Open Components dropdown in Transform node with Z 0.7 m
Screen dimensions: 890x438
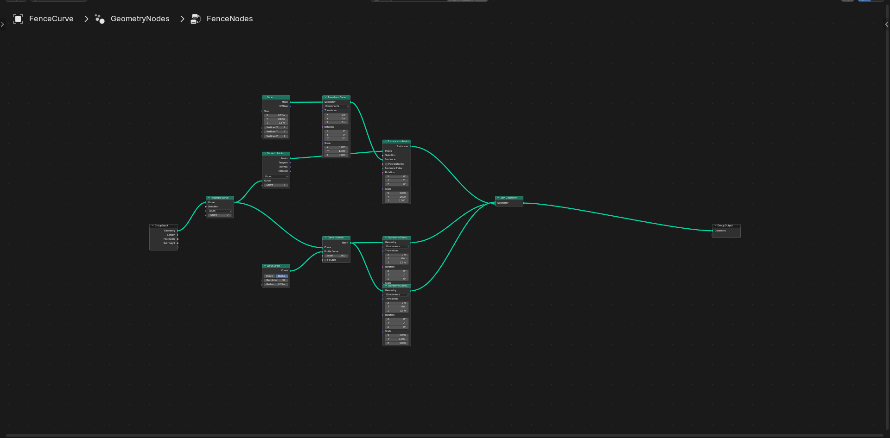point(397,294)
